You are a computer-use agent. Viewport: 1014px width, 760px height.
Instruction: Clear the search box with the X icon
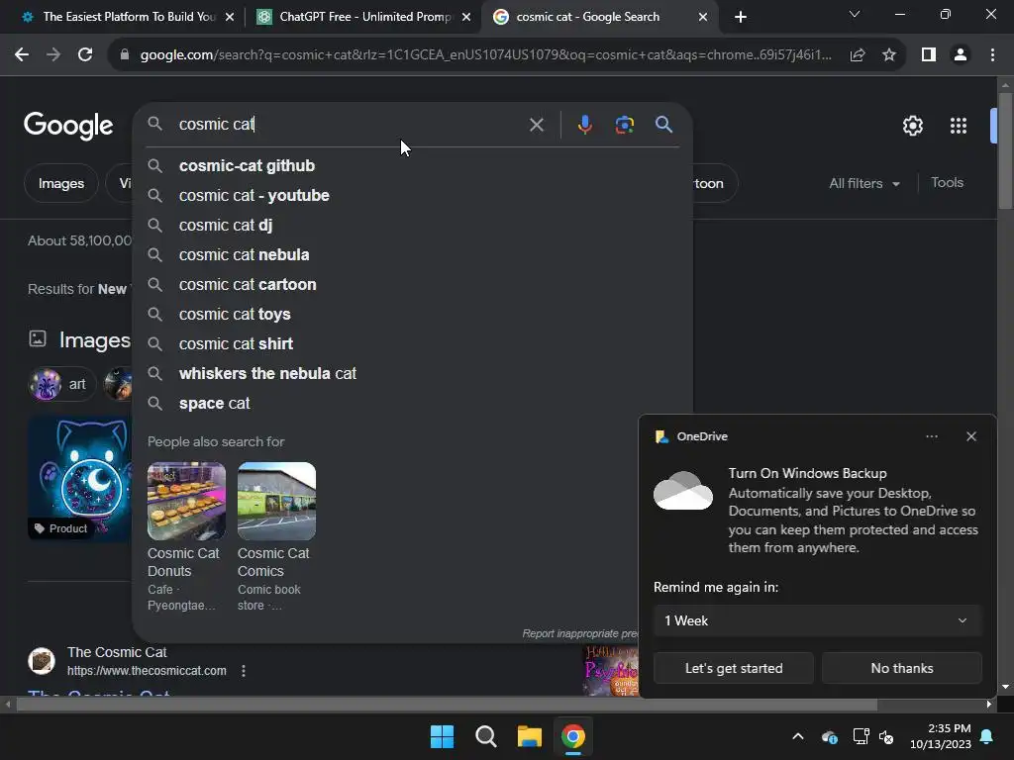click(x=536, y=125)
